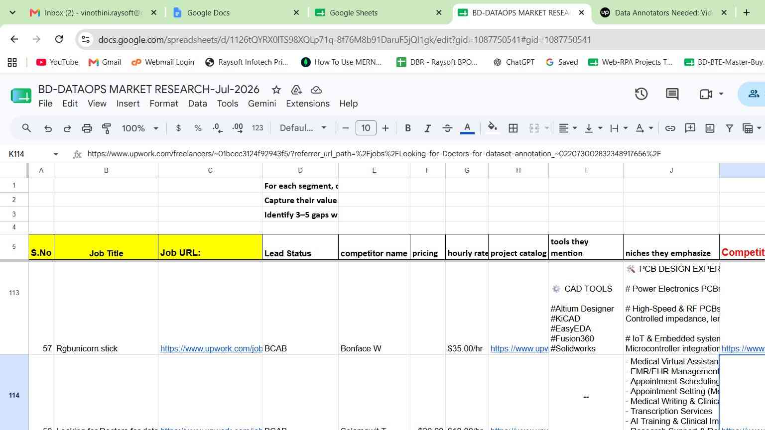Expand the horizontal align dropdown
The width and height of the screenshot is (765, 430).
pos(568,128)
